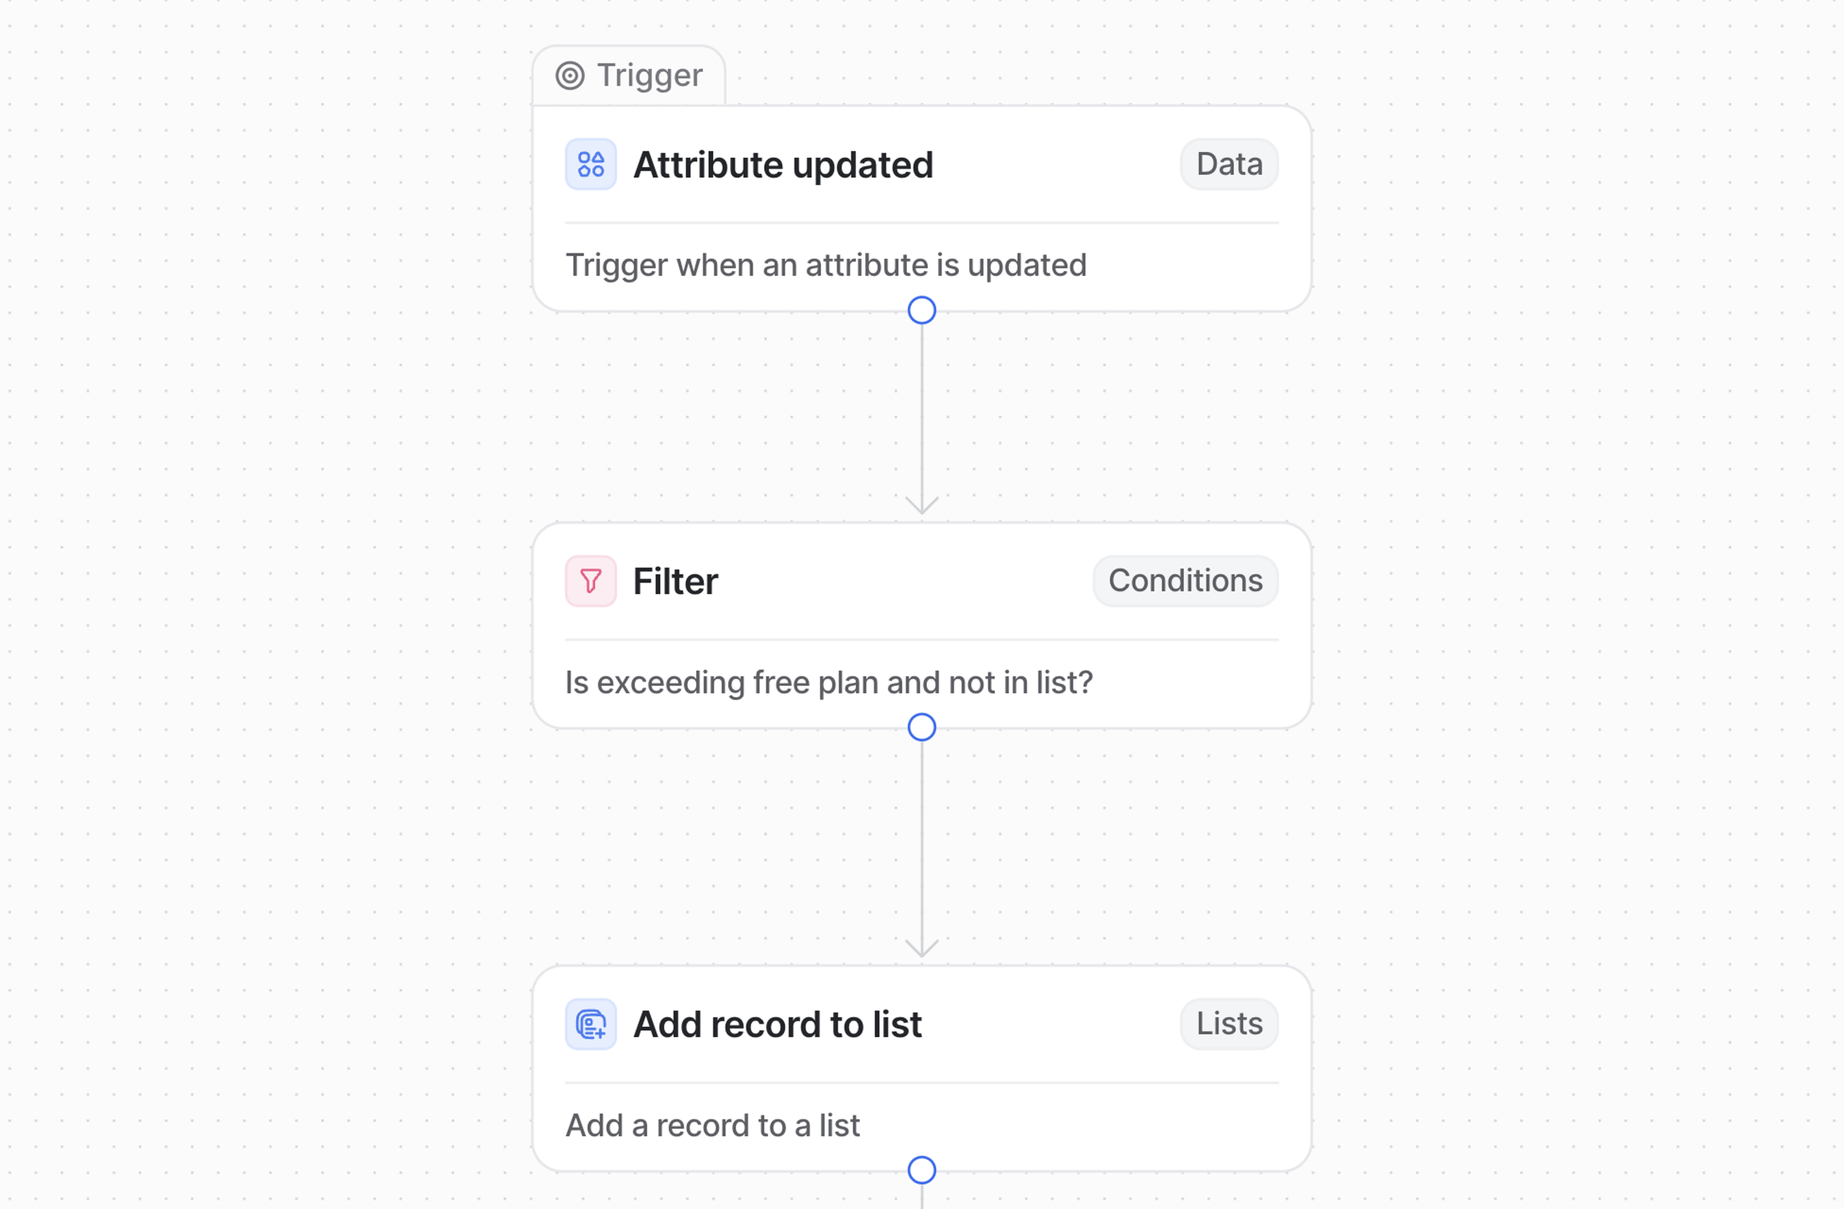Select the Attribute updated block title
Viewport: 1844px width, 1209px height.
pos(783,165)
